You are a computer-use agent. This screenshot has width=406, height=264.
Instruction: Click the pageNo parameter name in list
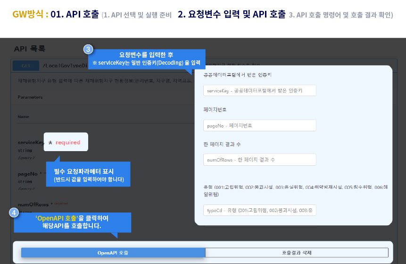[x=27, y=174]
